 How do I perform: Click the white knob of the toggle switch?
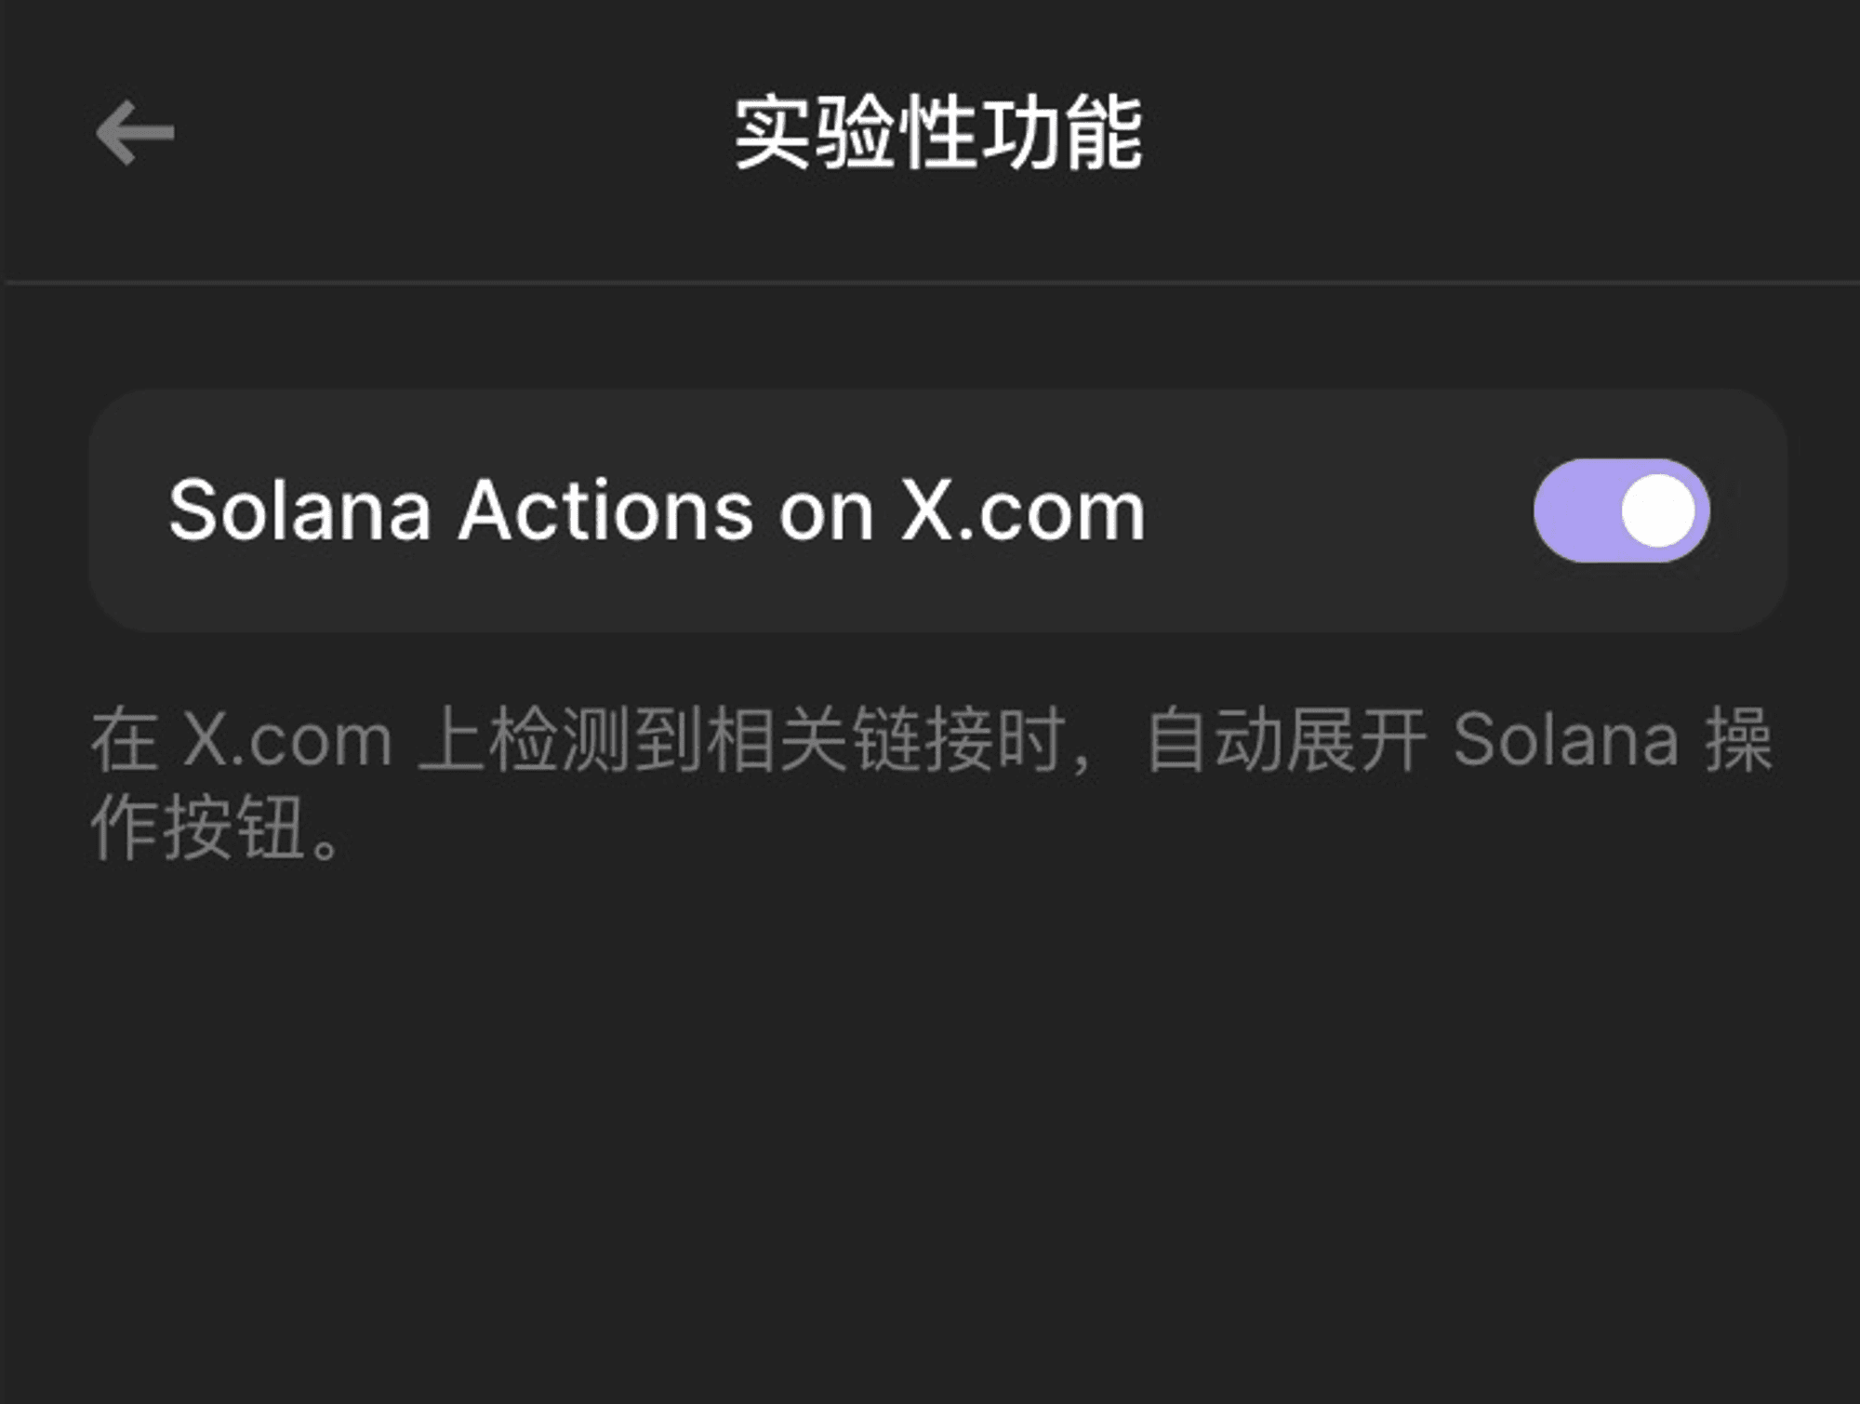(x=1658, y=510)
